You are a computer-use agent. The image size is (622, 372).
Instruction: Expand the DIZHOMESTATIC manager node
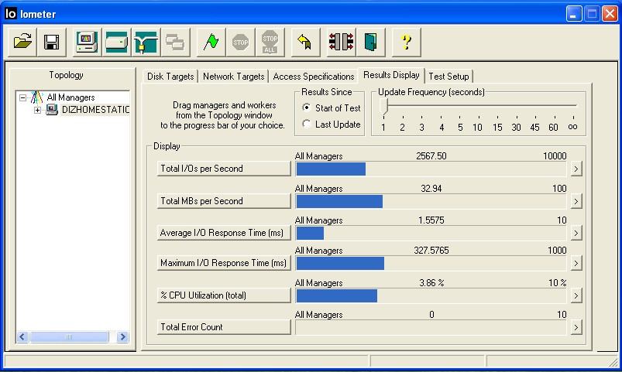click(x=37, y=110)
